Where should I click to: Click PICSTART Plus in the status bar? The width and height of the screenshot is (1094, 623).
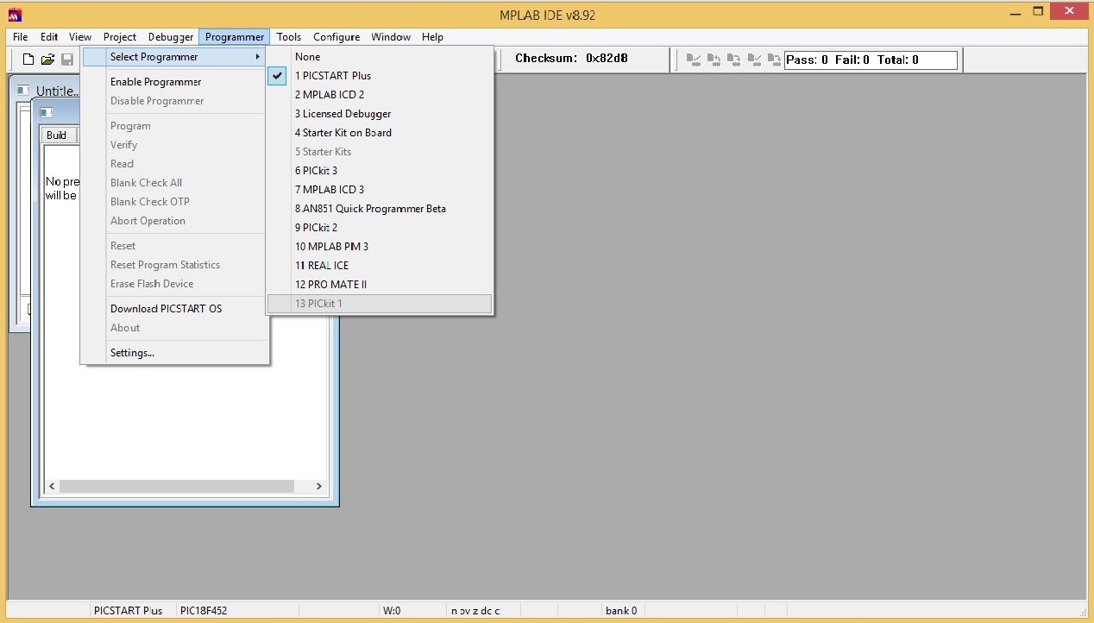[x=128, y=611]
